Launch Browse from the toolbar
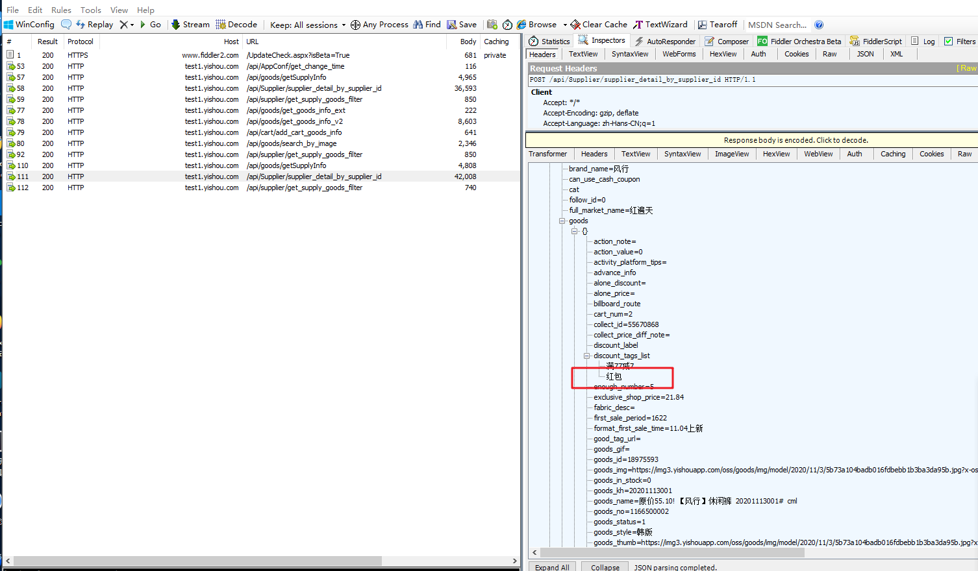The height and width of the screenshot is (571, 978). tap(537, 25)
